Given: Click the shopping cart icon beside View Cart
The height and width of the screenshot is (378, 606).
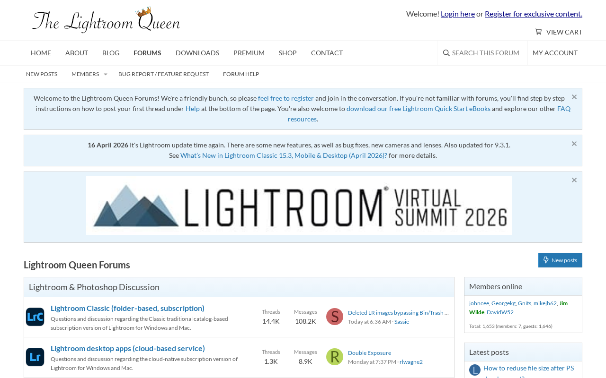Looking at the screenshot, I should [538, 32].
